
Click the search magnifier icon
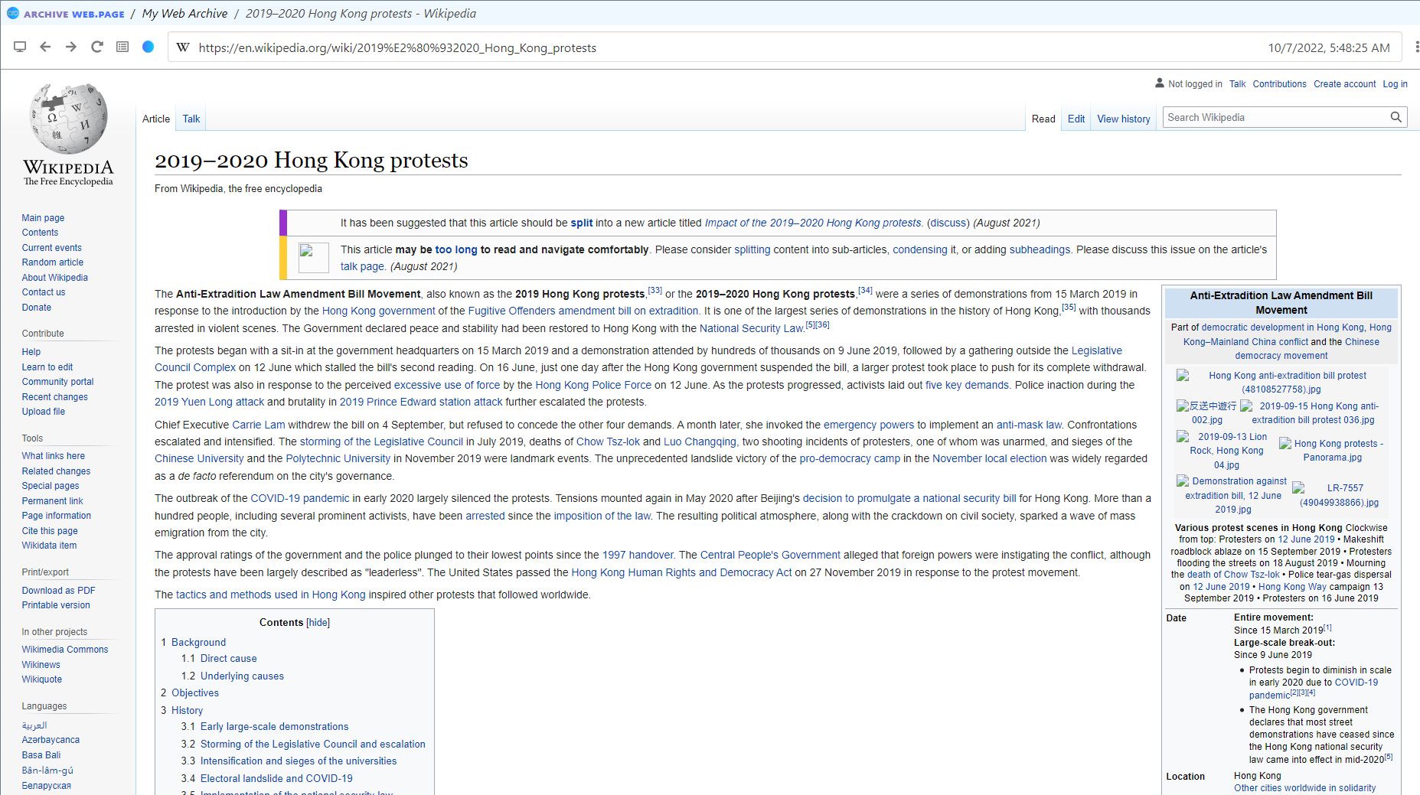1396,117
